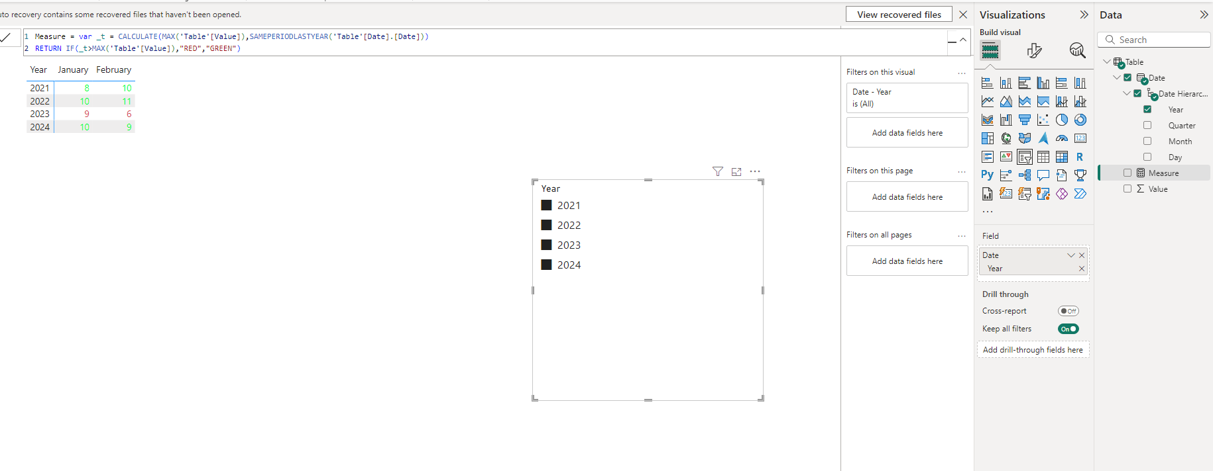This screenshot has width=1213, height=471.
Task: Switch to the Analytics tab
Action: [1077, 50]
